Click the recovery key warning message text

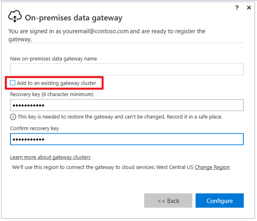[120, 117]
